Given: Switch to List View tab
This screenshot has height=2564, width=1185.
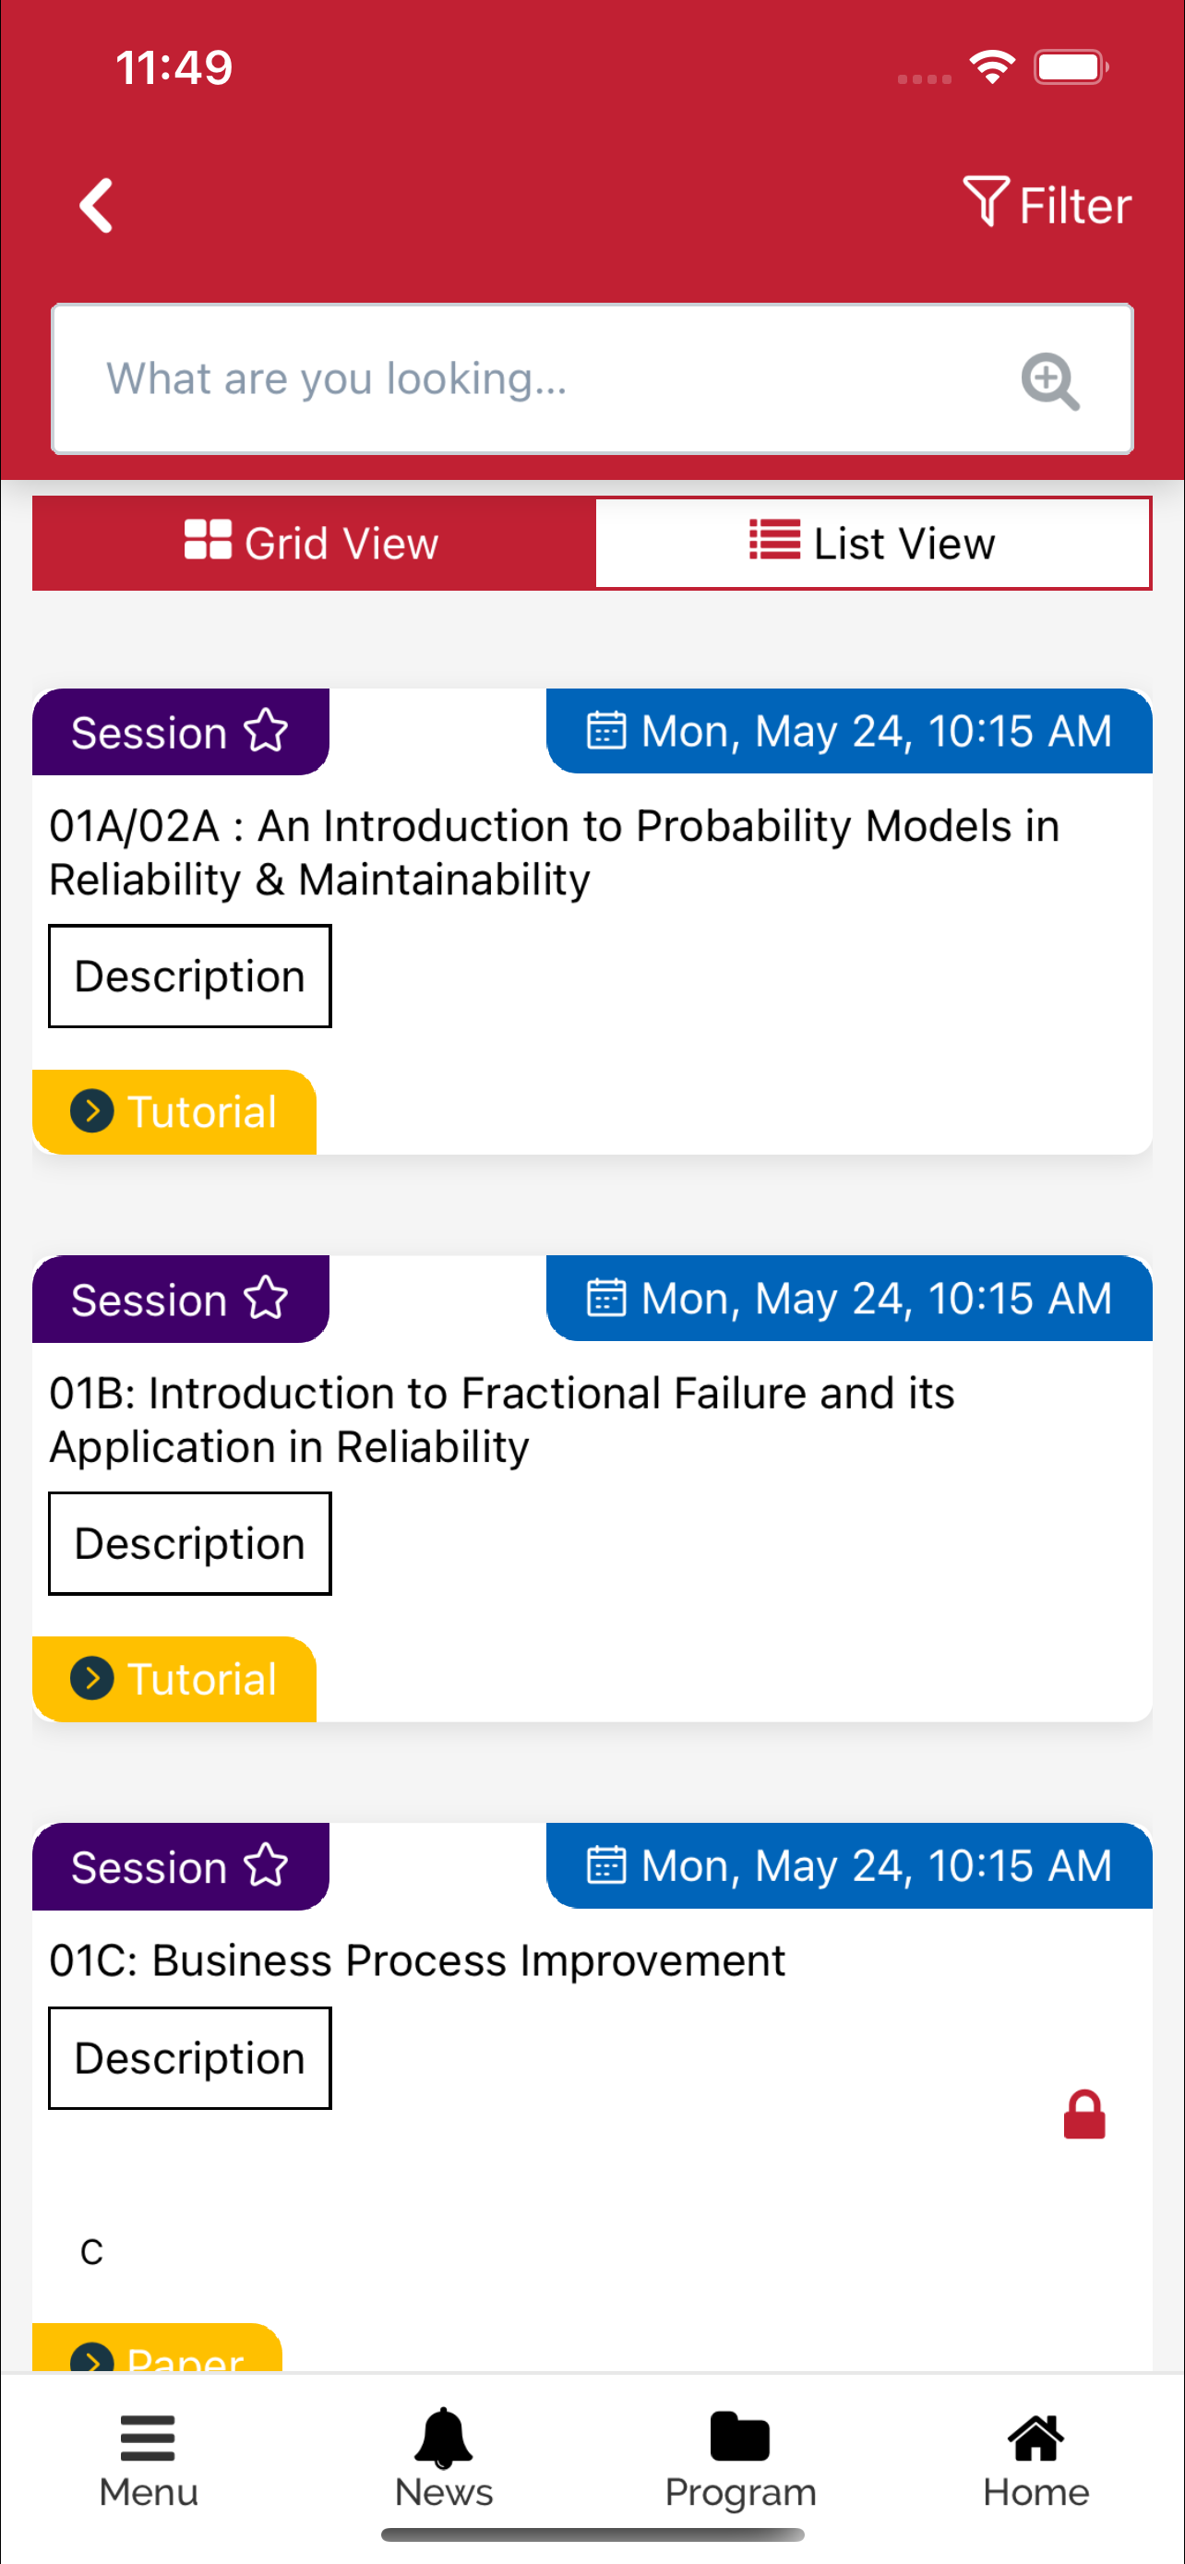Looking at the screenshot, I should click(x=872, y=544).
